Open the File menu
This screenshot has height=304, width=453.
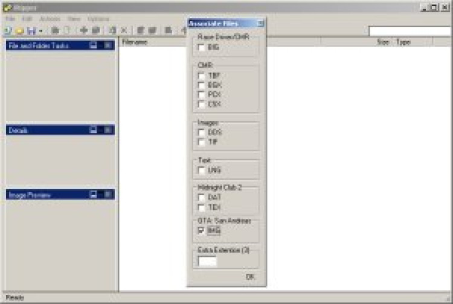10,19
